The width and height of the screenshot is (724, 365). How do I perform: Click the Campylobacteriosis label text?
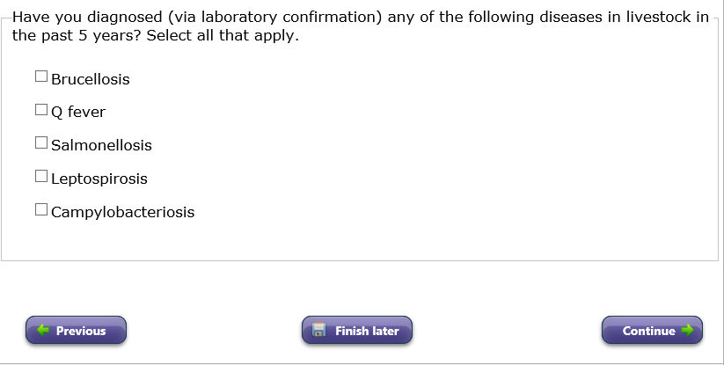click(x=123, y=212)
